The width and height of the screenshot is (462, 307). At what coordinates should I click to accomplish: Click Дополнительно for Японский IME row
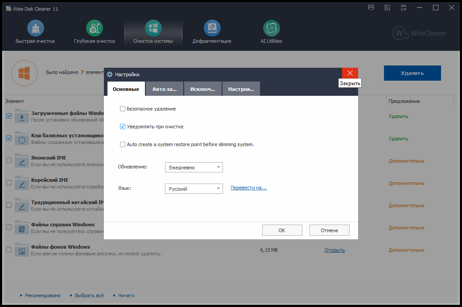coord(406,161)
